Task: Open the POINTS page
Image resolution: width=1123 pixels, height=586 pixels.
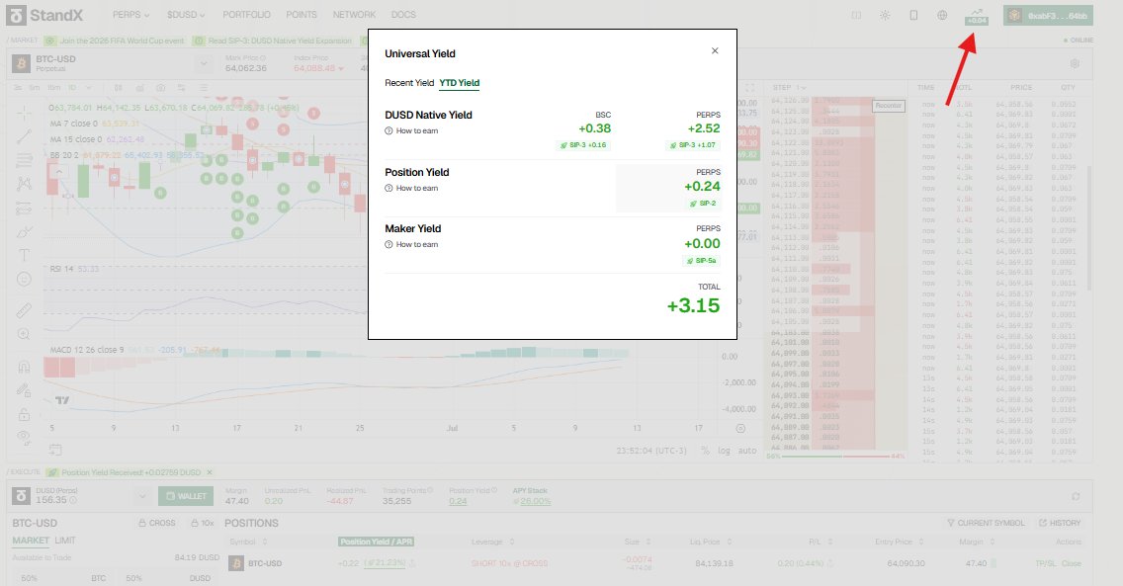Action: click(x=301, y=14)
